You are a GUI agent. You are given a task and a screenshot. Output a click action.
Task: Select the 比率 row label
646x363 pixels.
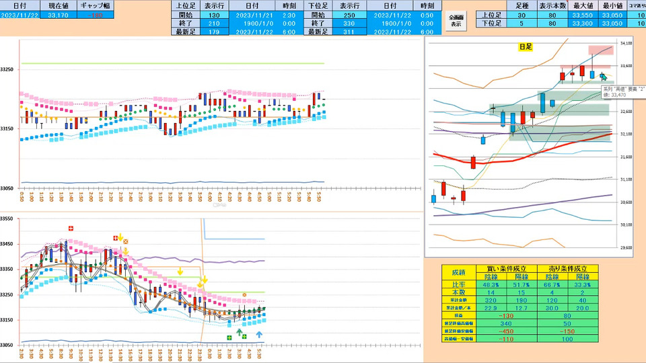pos(458,284)
